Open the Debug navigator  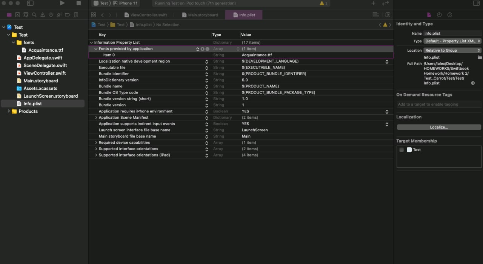[x=59, y=15]
